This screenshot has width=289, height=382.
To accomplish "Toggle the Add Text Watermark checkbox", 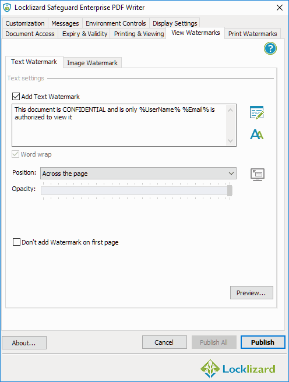I will 16,97.
